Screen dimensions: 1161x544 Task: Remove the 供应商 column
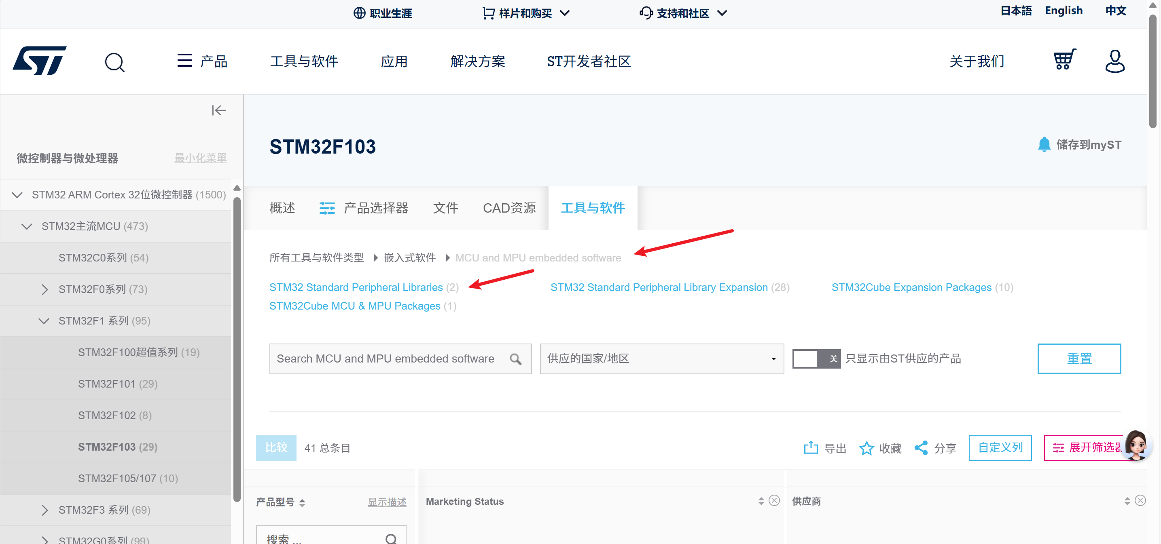[1140, 501]
